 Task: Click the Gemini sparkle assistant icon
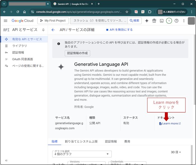[x=147, y=21]
